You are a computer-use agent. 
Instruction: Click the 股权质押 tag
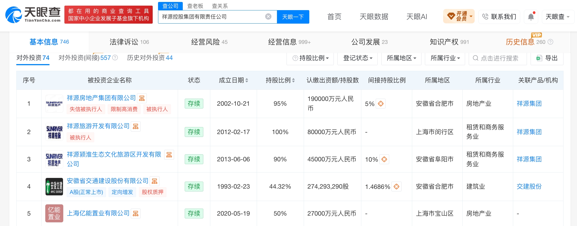[x=152, y=192]
